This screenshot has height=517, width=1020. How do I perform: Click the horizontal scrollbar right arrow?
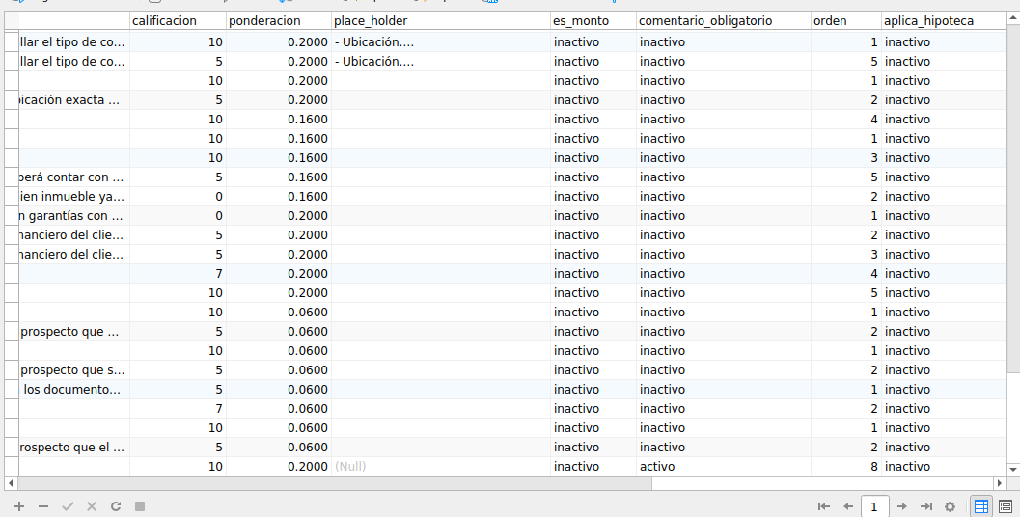pos(1000,483)
